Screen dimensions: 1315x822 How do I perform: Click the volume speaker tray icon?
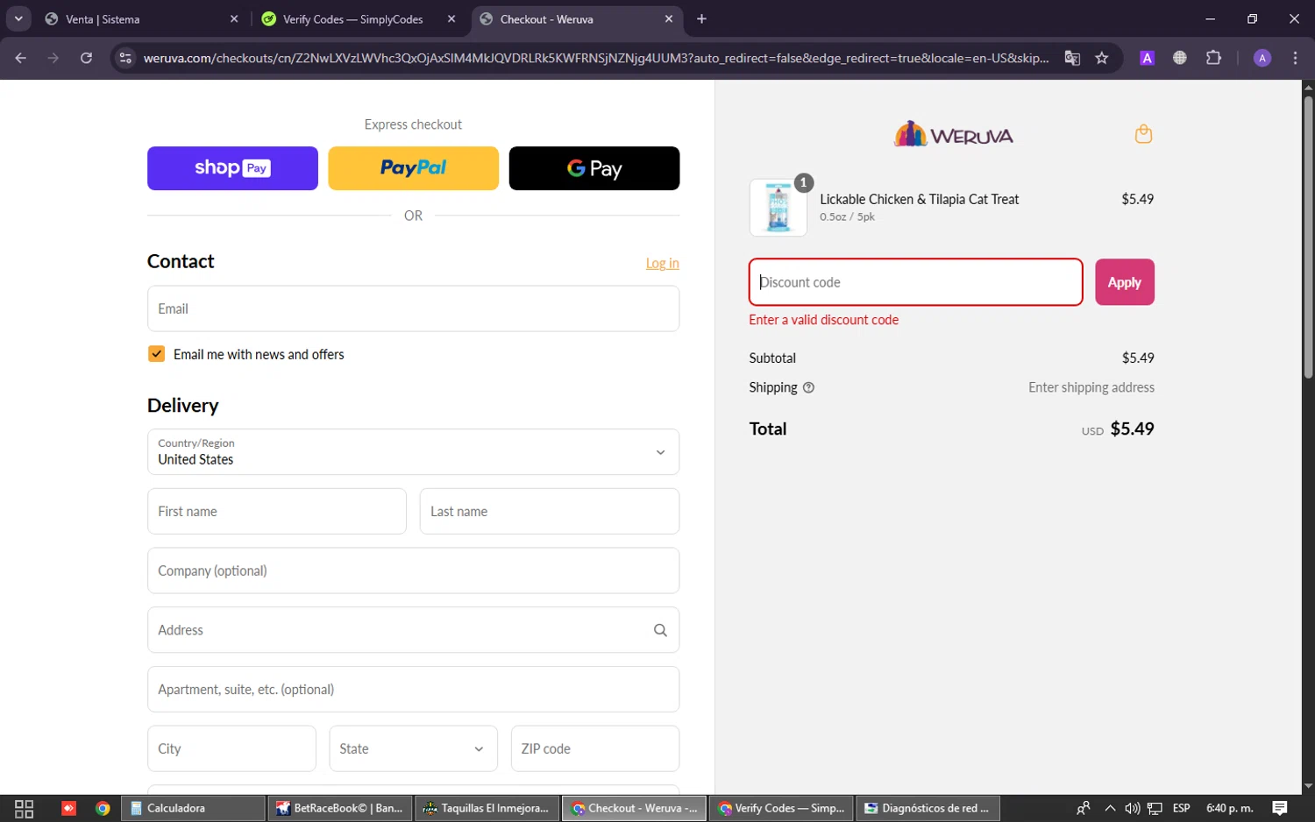click(x=1132, y=808)
